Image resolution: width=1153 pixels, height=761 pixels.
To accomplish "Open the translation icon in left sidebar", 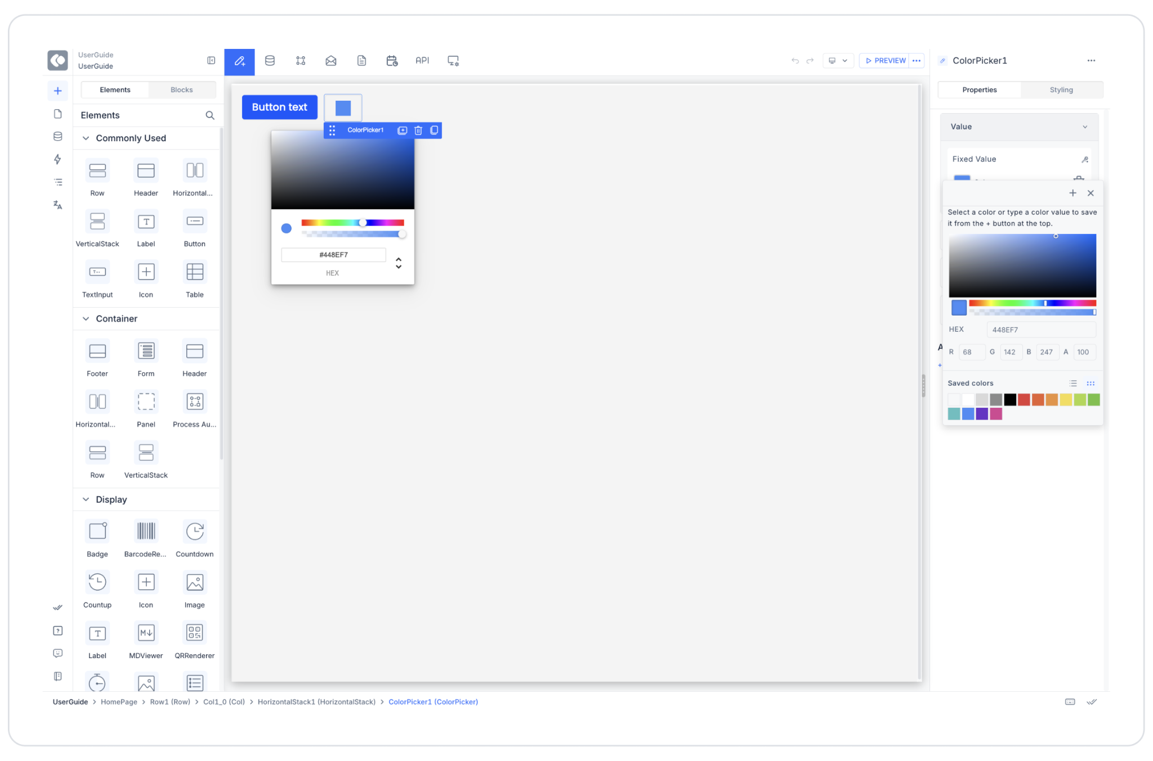I will 57,205.
